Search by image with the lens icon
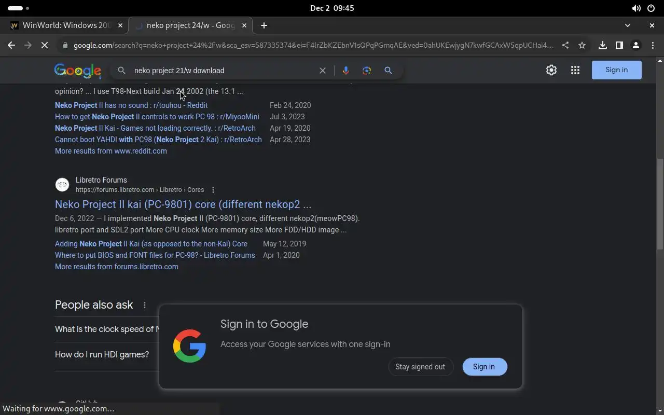The height and width of the screenshot is (415, 664). tap(367, 71)
